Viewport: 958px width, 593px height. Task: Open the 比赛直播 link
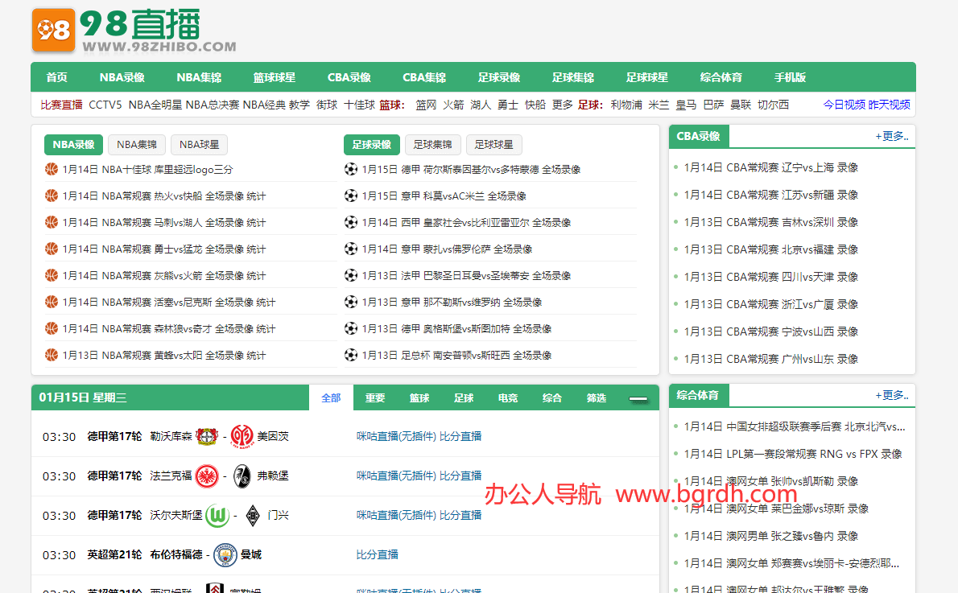(62, 105)
